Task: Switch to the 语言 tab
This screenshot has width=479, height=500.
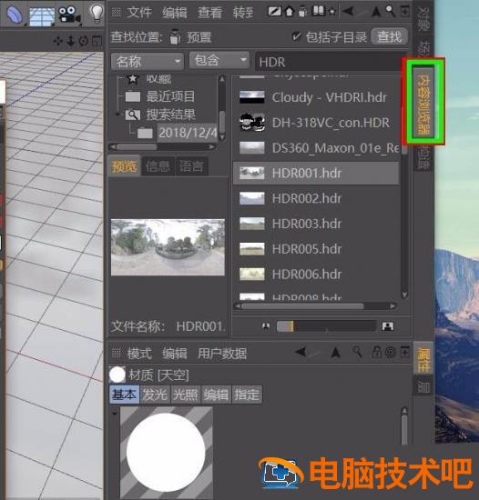Action: point(191,166)
